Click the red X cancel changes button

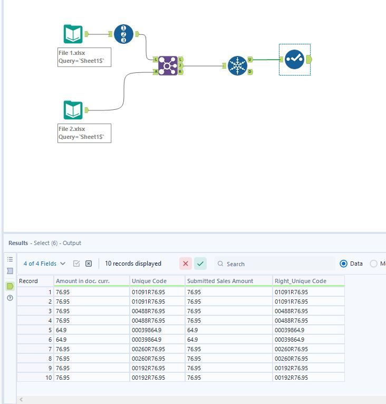(186, 264)
